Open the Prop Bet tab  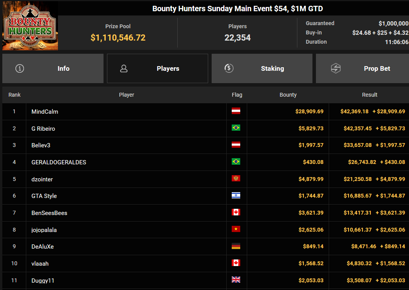[363, 68]
